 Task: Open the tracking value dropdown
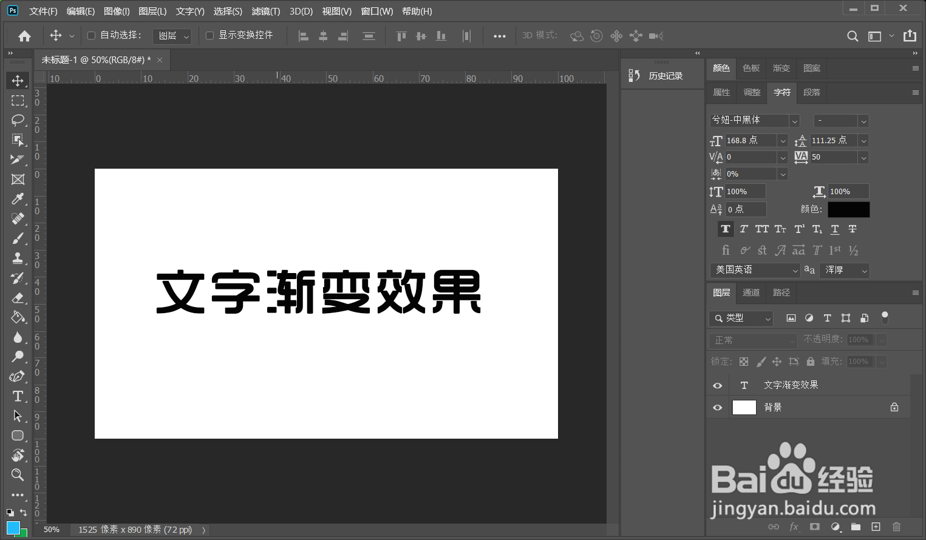863,157
